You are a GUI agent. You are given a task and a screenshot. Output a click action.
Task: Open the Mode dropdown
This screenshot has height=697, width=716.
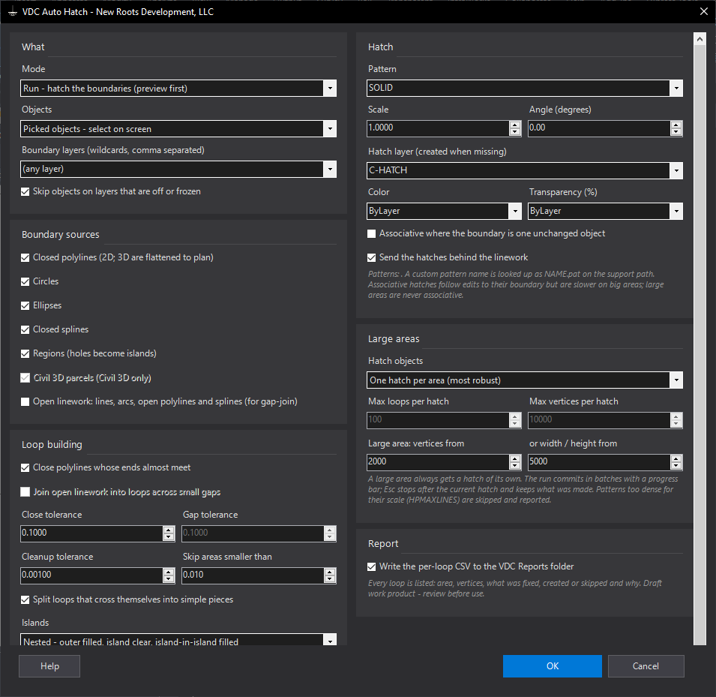point(330,89)
